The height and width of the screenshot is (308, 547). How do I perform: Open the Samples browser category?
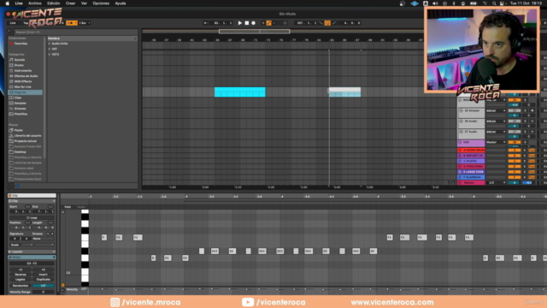pyautogui.click(x=20, y=103)
